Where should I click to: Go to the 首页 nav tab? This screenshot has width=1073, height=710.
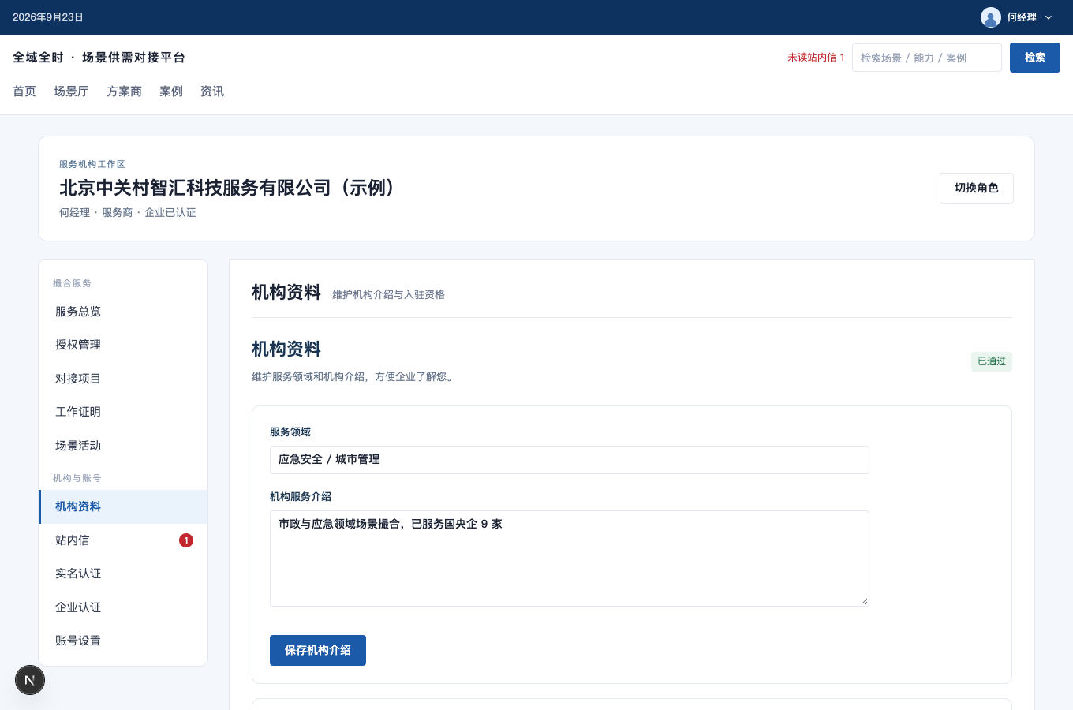coord(24,92)
